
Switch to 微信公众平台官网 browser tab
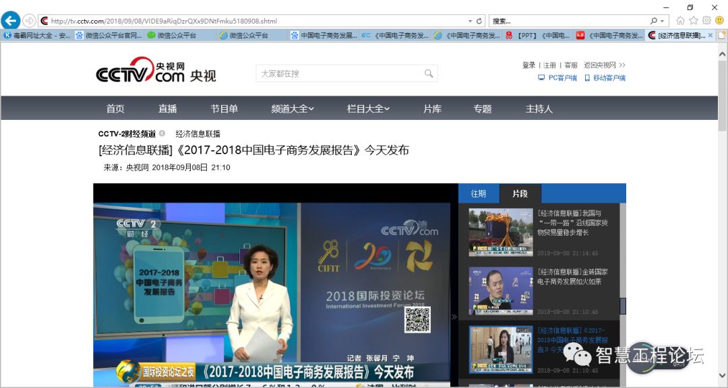click(109, 35)
